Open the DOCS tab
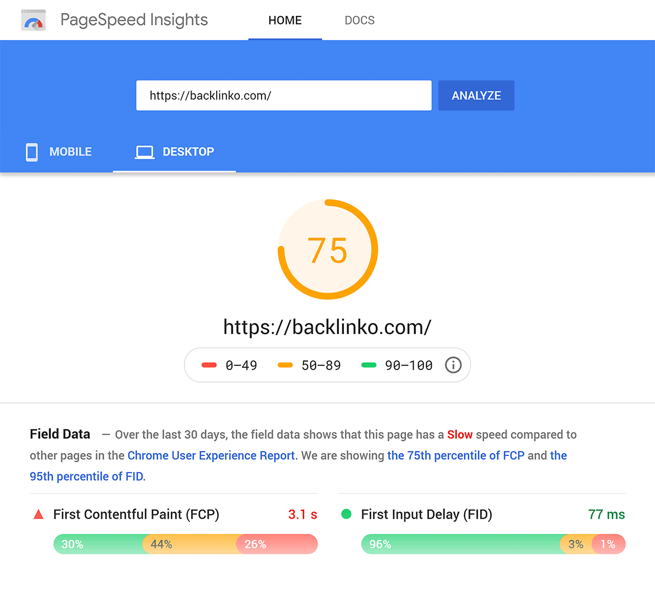Image resolution: width=655 pixels, height=589 pixels. click(359, 20)
